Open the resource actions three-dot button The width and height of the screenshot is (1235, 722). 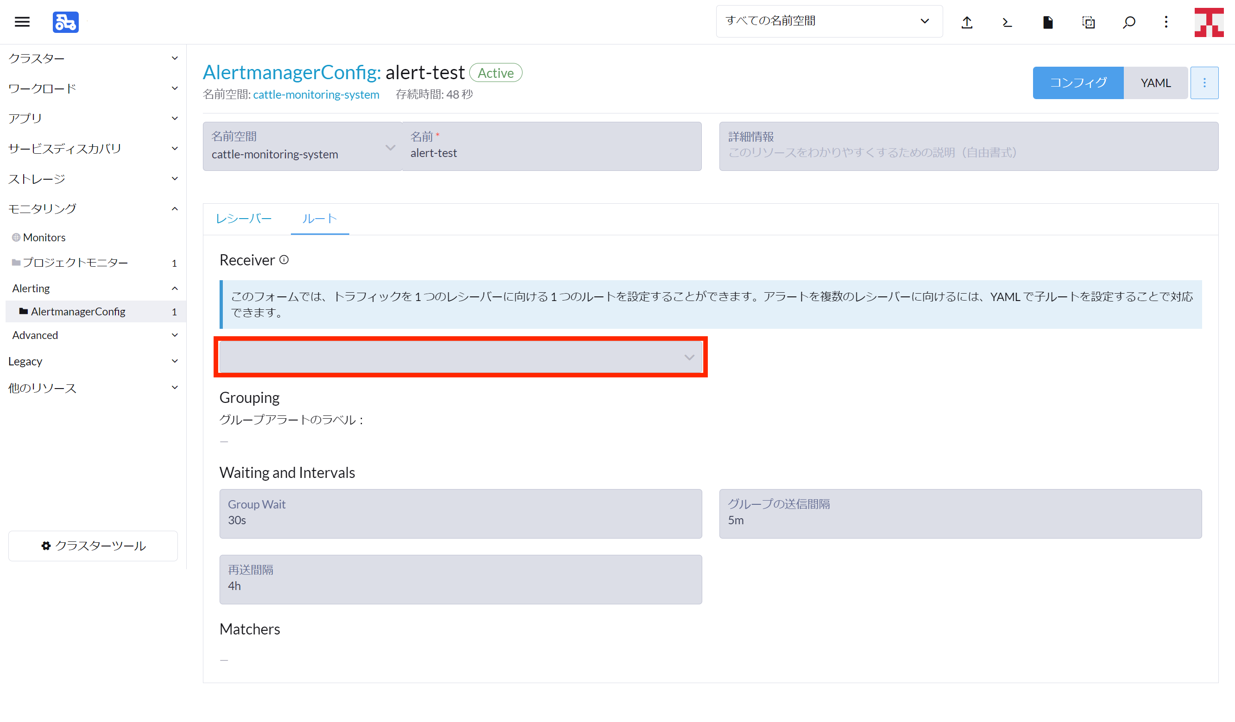[x=1204, y=83]
